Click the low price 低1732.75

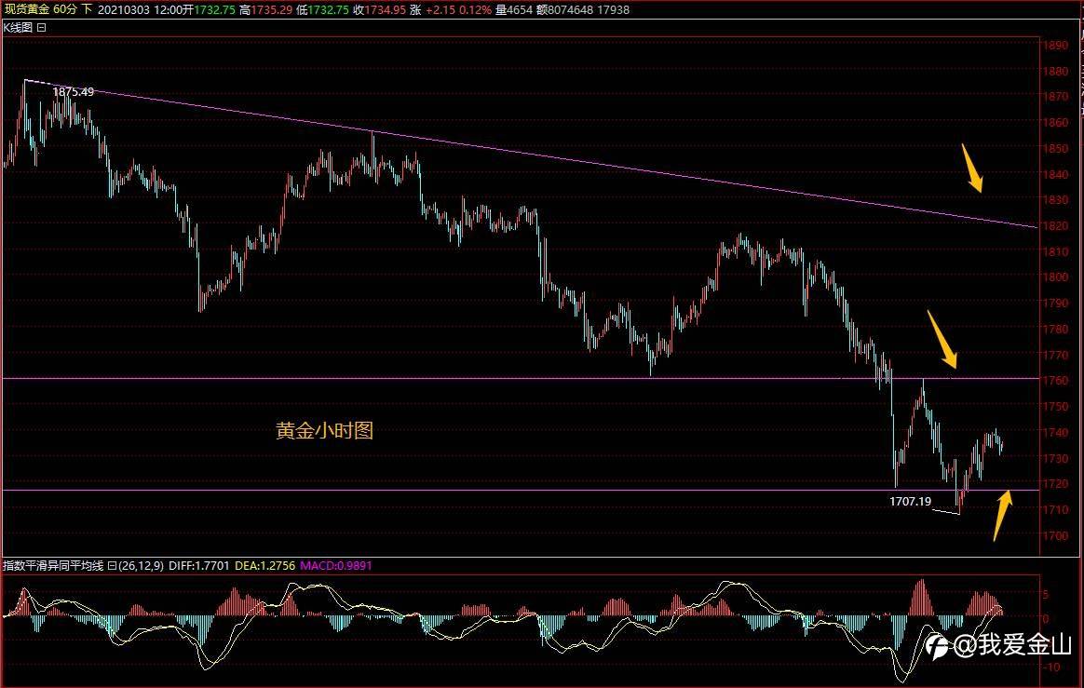322,9
